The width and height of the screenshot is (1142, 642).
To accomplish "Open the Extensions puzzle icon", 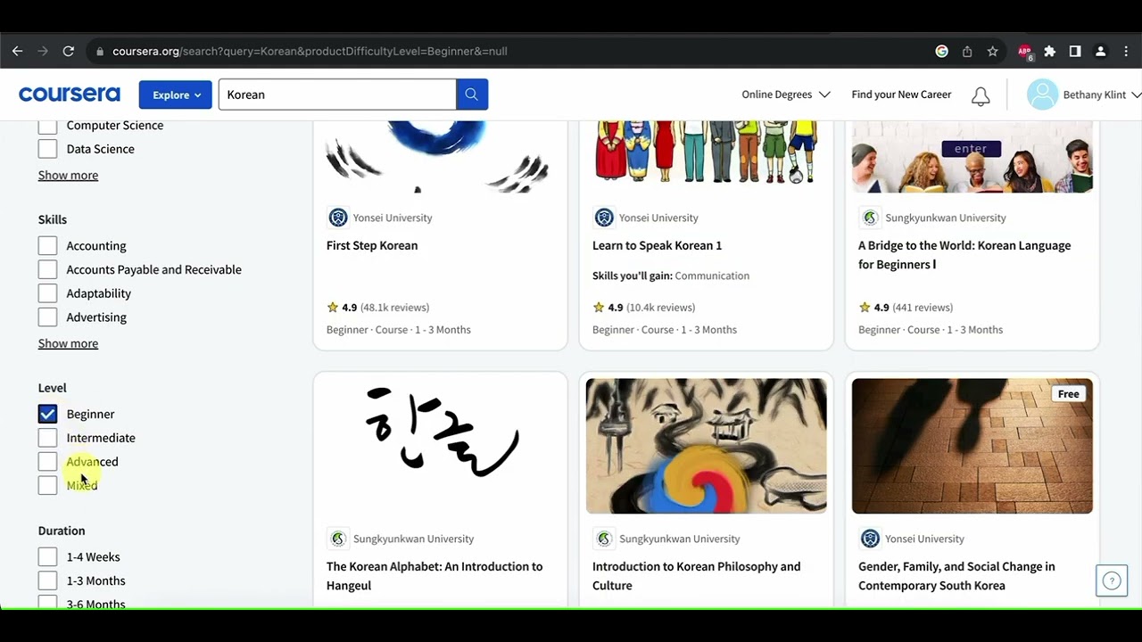I will pos(1050,51).
